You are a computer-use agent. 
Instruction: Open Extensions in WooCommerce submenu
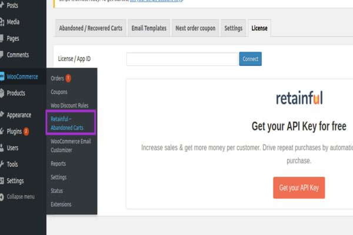point(61,204)
